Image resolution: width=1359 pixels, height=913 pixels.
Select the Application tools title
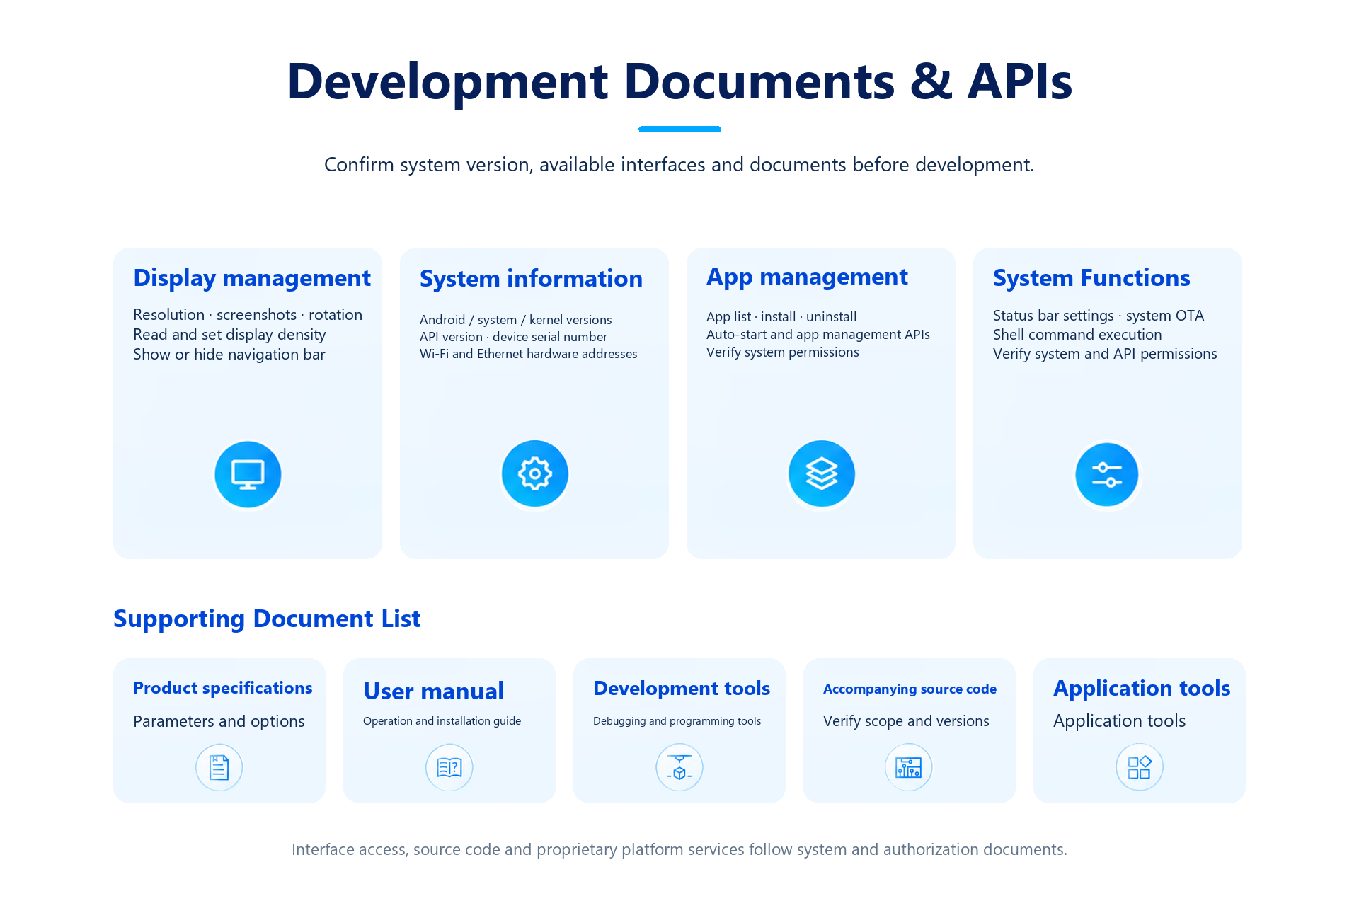[1142, 688]
